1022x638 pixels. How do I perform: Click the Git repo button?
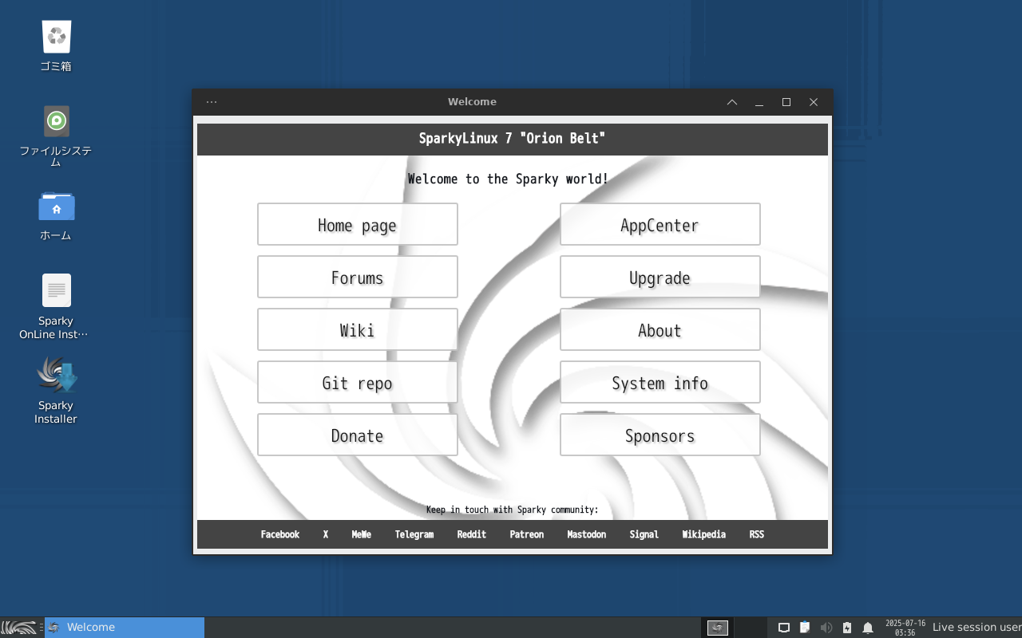click(358, 382)
